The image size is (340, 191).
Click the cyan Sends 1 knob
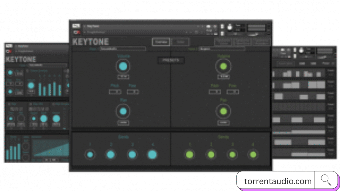click(90, 154)
